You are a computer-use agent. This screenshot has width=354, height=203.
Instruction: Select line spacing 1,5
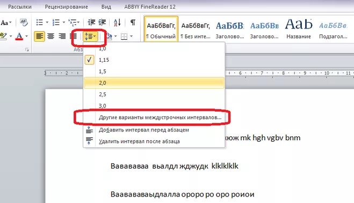(x=154, y=71)
